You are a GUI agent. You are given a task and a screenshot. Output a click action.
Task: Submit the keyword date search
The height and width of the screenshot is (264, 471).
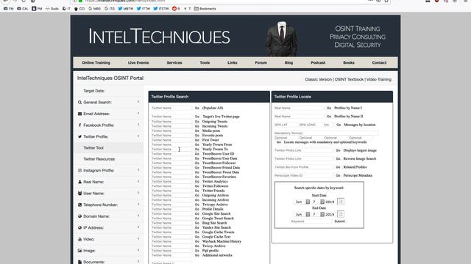tap(340, 221)
